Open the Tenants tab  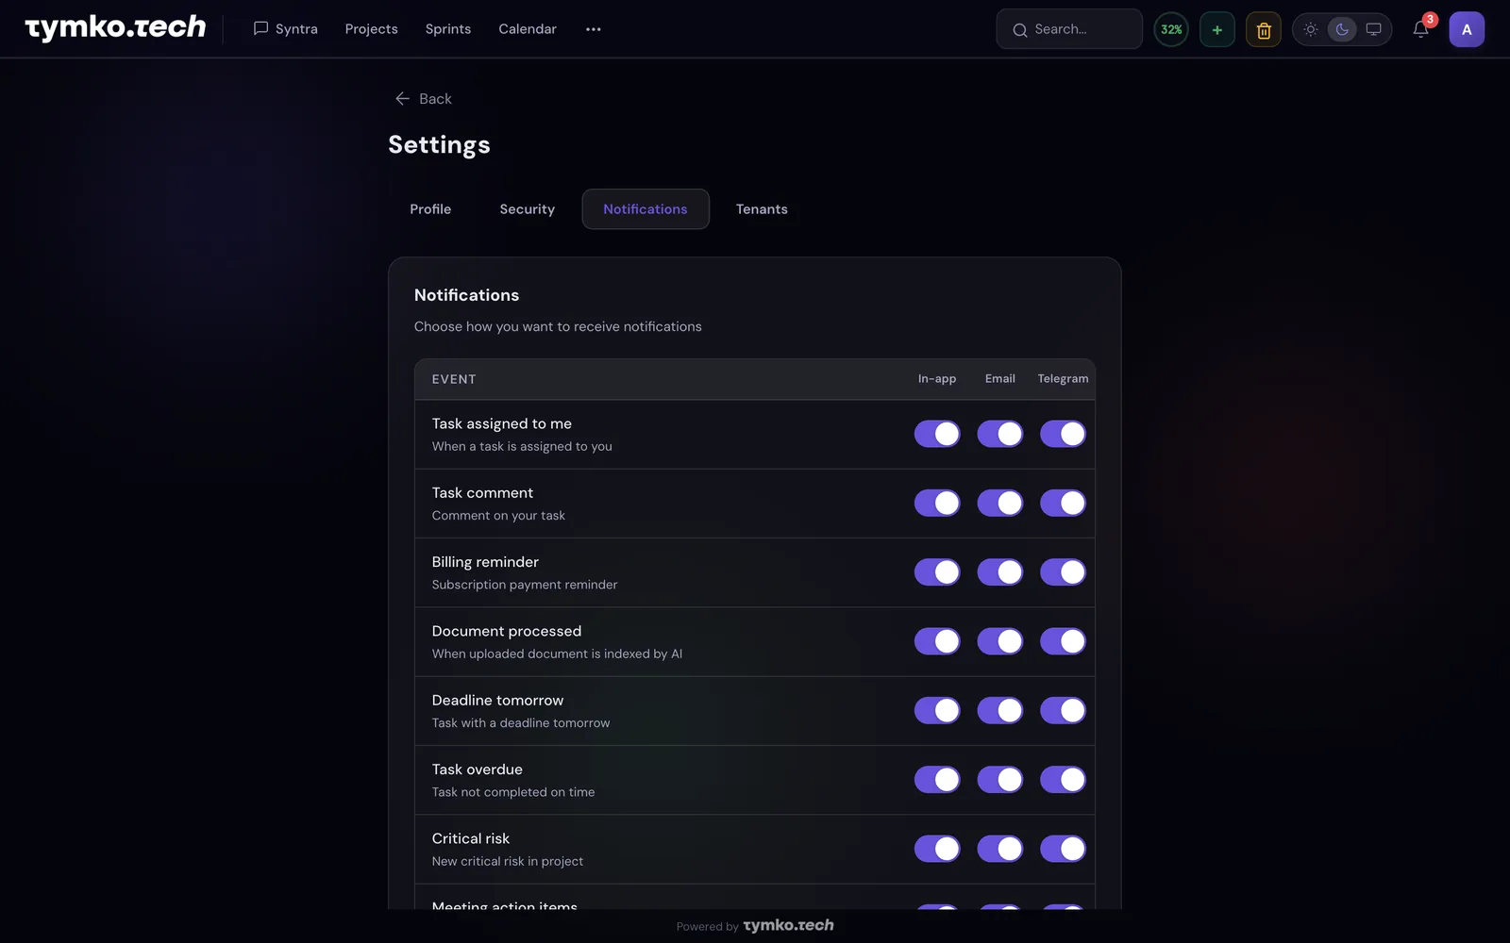(x=762, y=209)
